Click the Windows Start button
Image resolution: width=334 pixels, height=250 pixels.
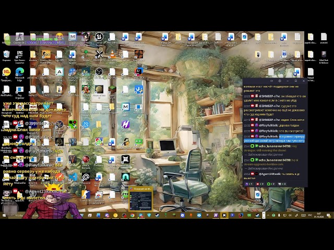[x=4, y=215]
